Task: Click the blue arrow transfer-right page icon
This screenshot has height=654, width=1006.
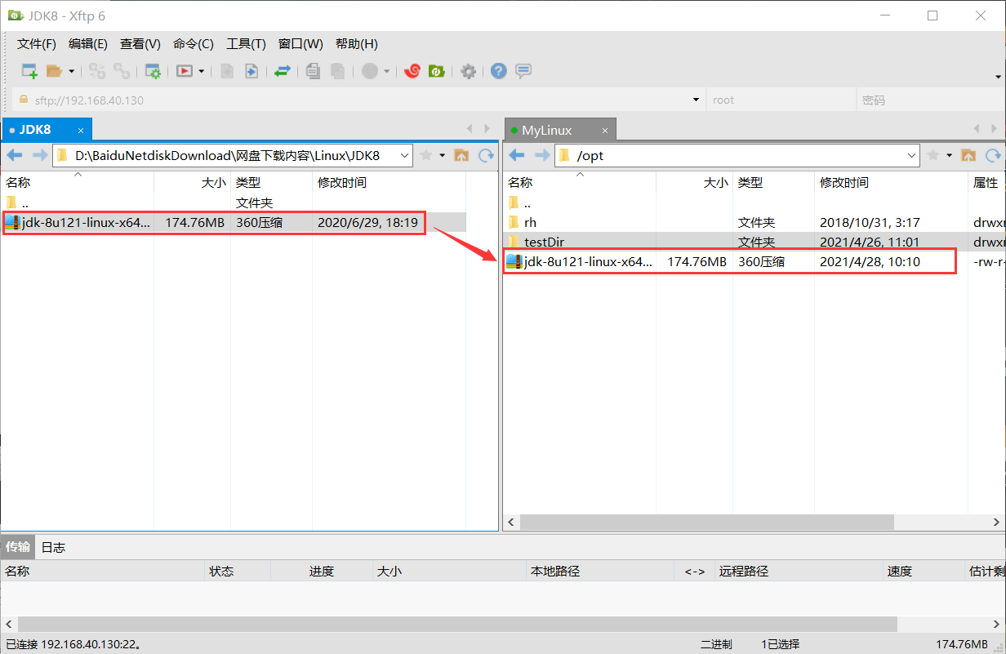Action: pos(251,71)
